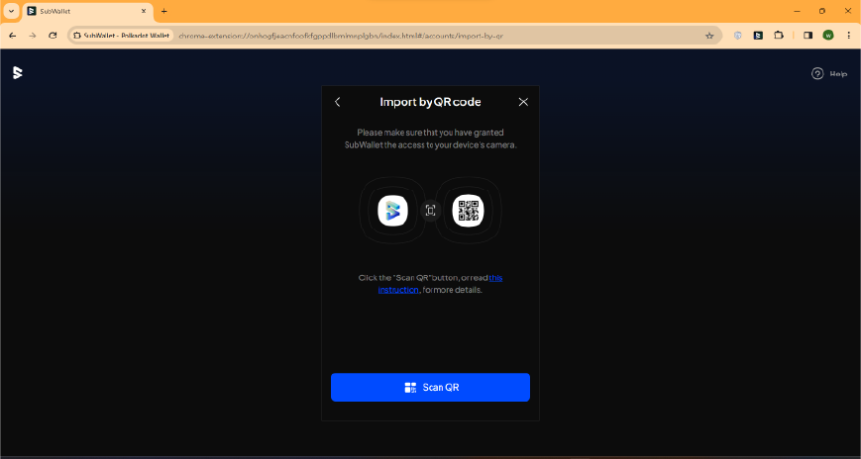Toggle the browser side panel
861x459 pixels.
[x=807, y=35]
